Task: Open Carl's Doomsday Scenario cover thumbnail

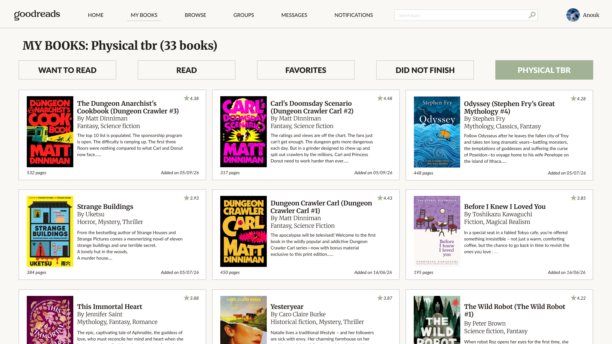Action: click(x=244, y=132)
